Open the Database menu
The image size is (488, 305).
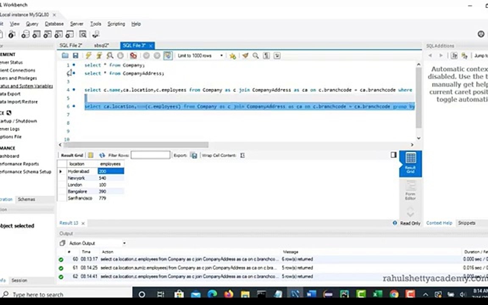coord(54,24)
